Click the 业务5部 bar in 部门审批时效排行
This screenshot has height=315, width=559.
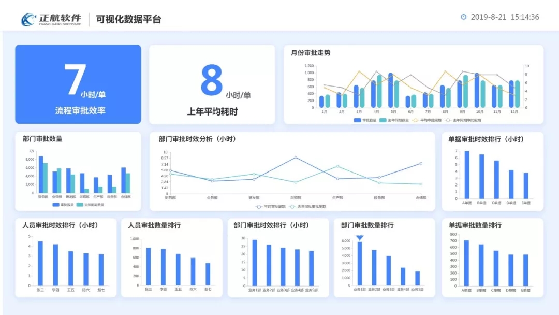click(311, 268)
